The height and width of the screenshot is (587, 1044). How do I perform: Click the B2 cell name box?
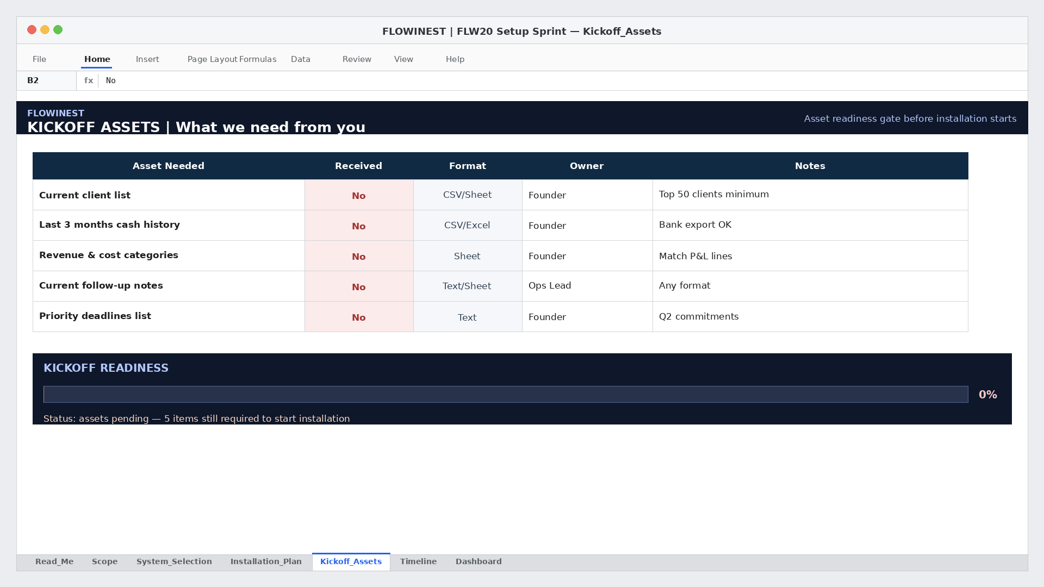(47, 80)
